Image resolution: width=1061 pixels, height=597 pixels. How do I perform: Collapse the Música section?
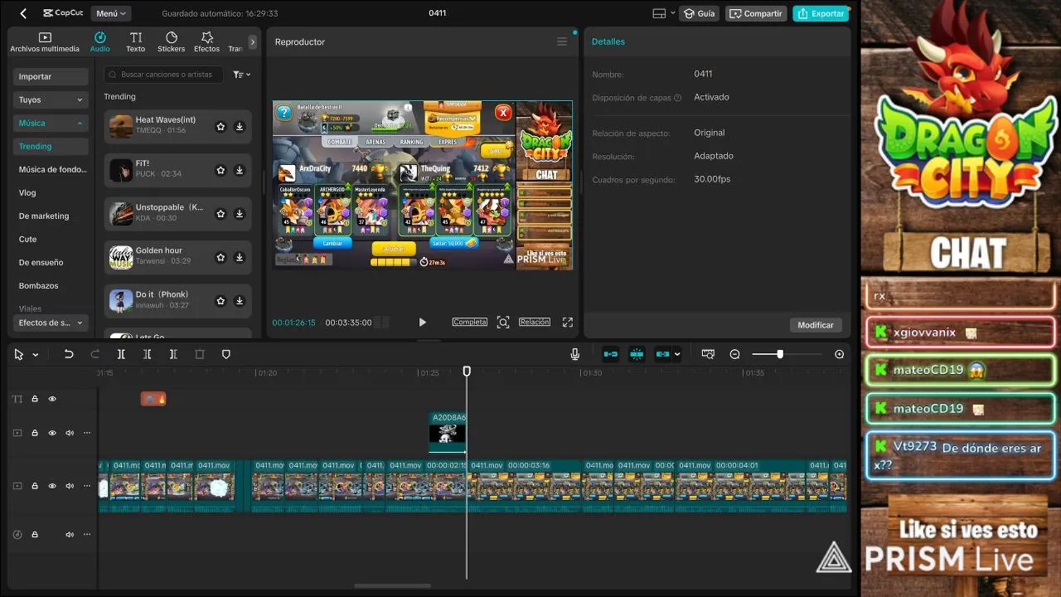point(51,123)
